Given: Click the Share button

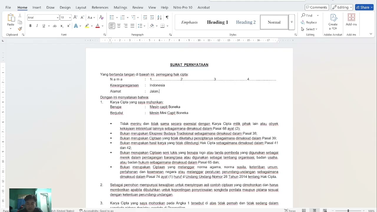Looking at the screenshot, I should point(364,7).
